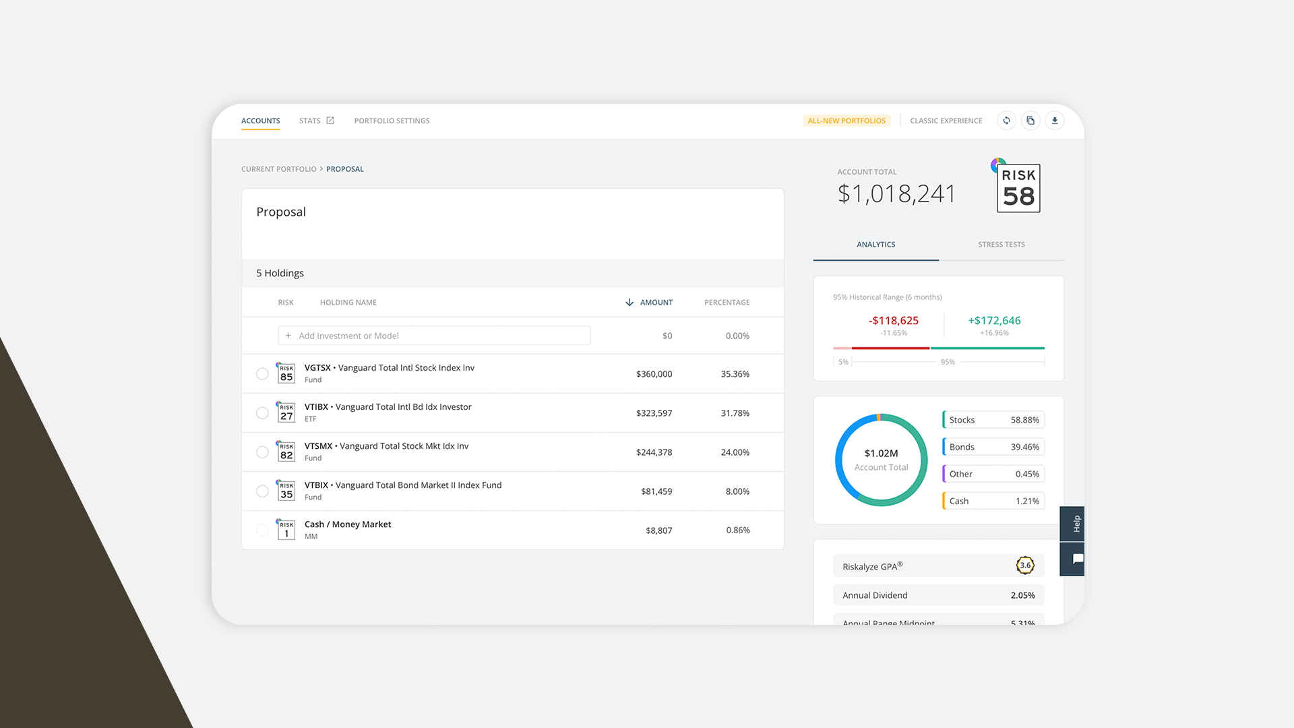1294x728 pixels.
Task: Click the chat/message icon below Help
Action: pos(1074,559)
